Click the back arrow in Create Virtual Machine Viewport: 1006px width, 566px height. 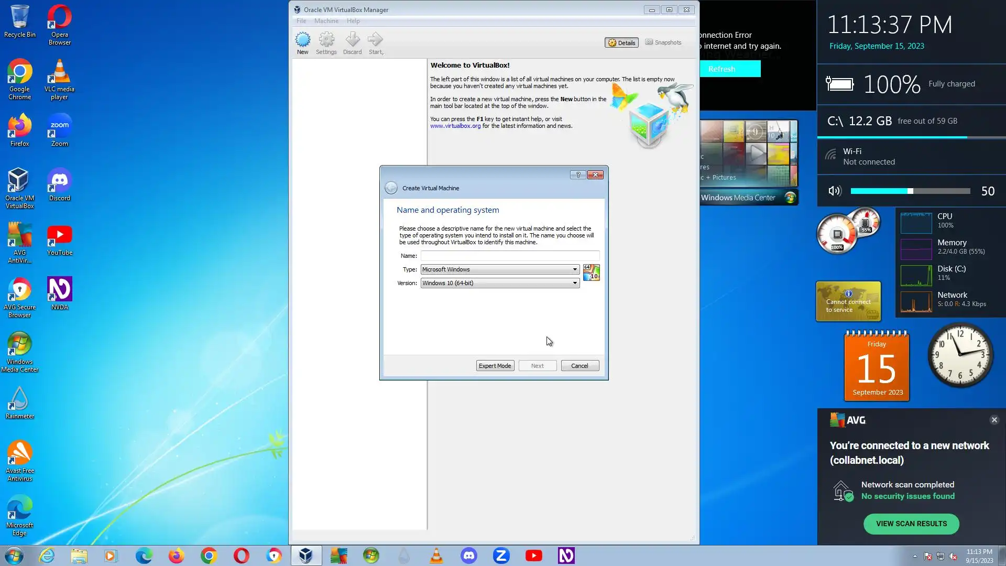(x=391, y=188)
